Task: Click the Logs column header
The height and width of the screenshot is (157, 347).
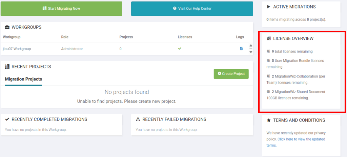Action: click(240, 37)
